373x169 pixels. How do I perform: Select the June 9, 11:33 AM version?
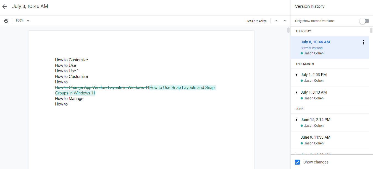315,137
